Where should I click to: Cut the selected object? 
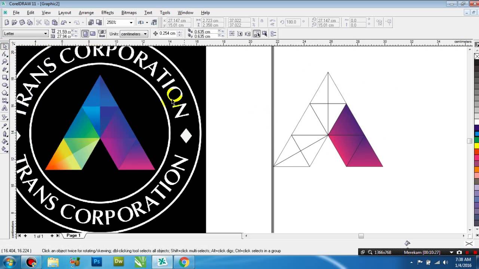(39, 22)
